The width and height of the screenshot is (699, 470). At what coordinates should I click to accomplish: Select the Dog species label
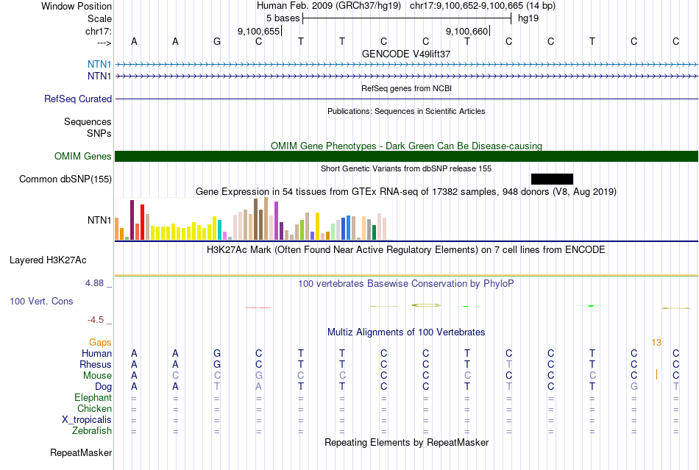(103, 387)
